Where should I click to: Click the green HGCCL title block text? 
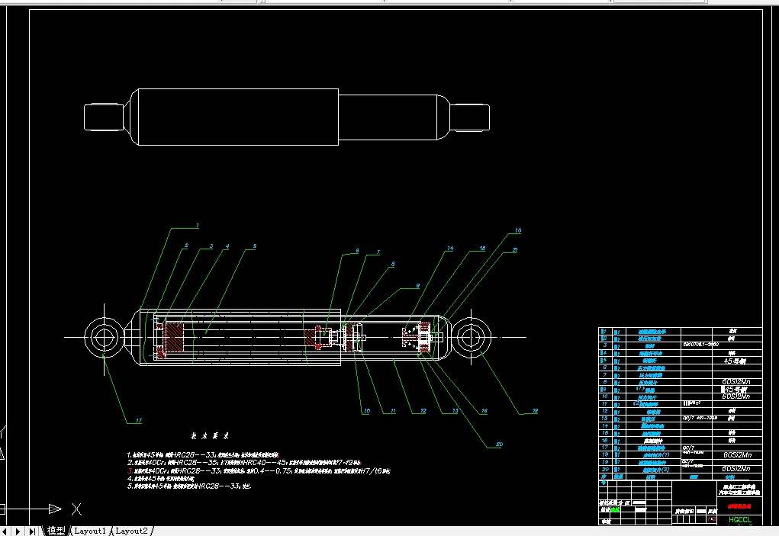tap(740, 520)
